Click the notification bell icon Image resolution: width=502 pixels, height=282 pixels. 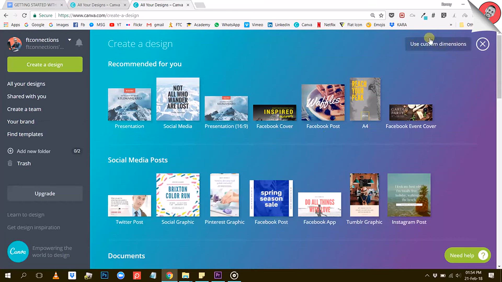(x=79, y=43)
